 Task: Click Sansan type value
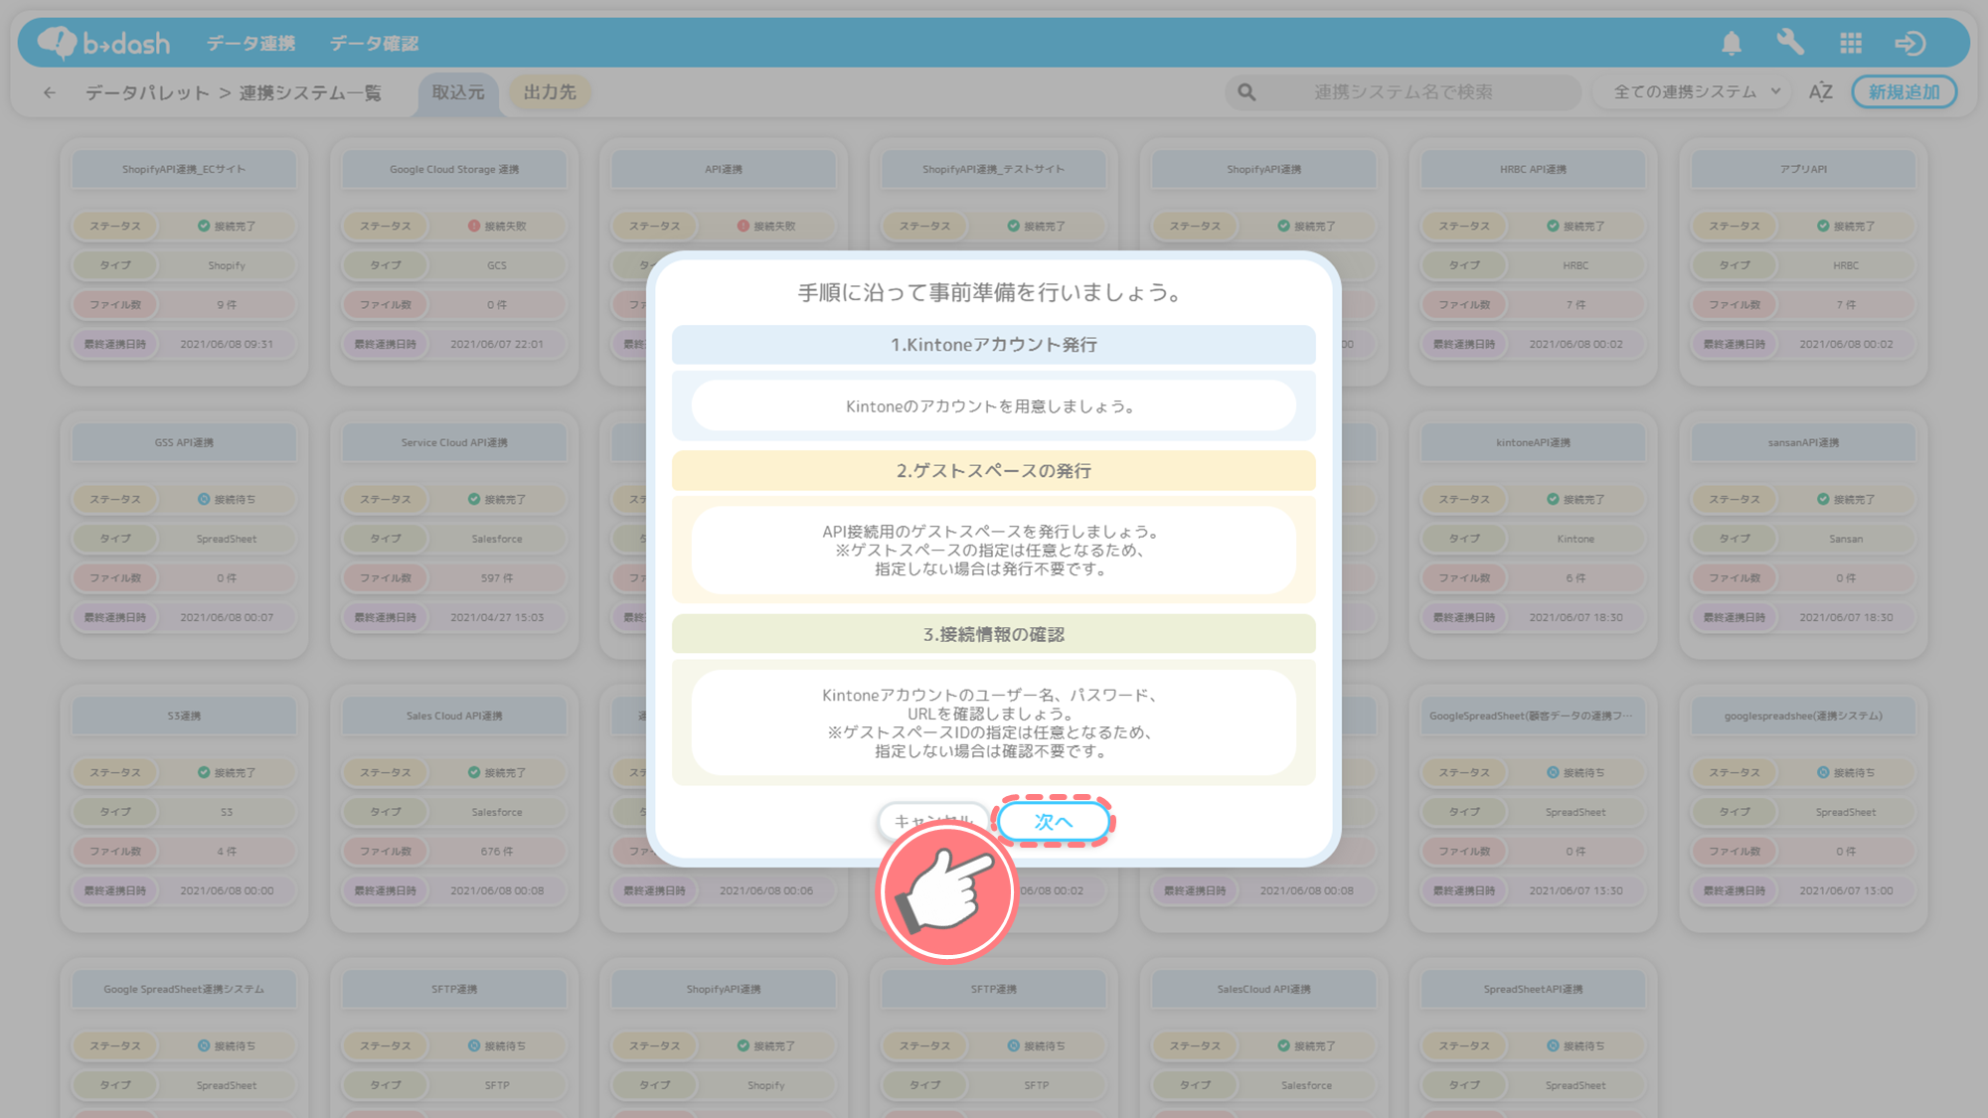[x=1846, y=539]
